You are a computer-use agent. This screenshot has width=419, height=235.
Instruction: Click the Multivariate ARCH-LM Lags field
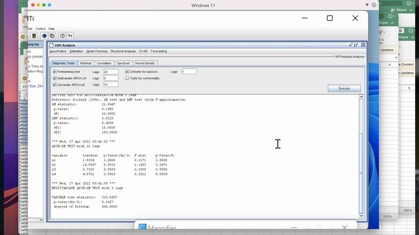pyautogui.click(x=111, y=78)
